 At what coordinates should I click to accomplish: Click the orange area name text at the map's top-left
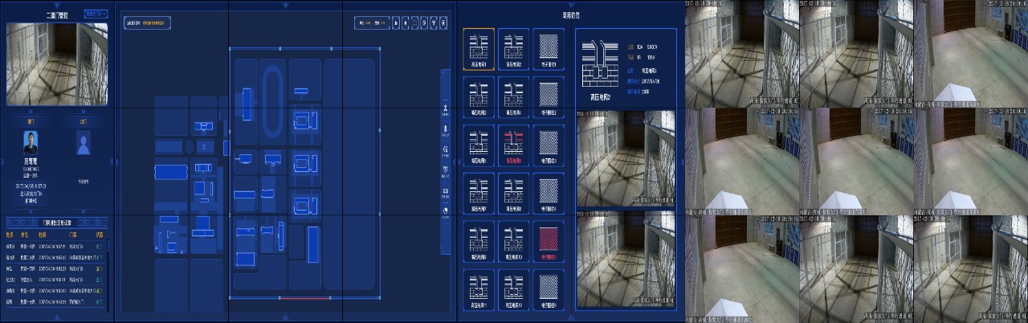point(157,24)
